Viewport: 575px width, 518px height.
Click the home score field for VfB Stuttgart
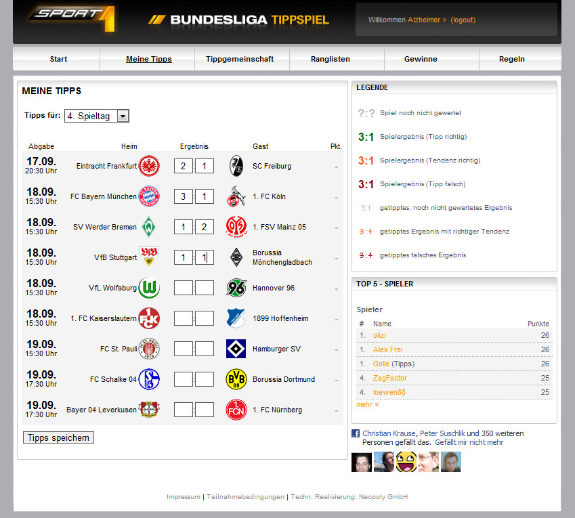pyautogui.click(x=184, y=257)
